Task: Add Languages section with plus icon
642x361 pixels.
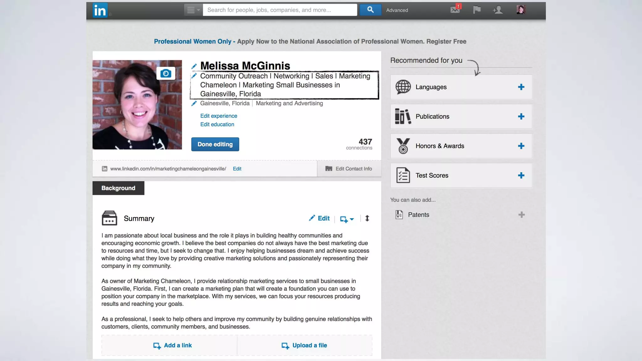Action: [521, 87]
